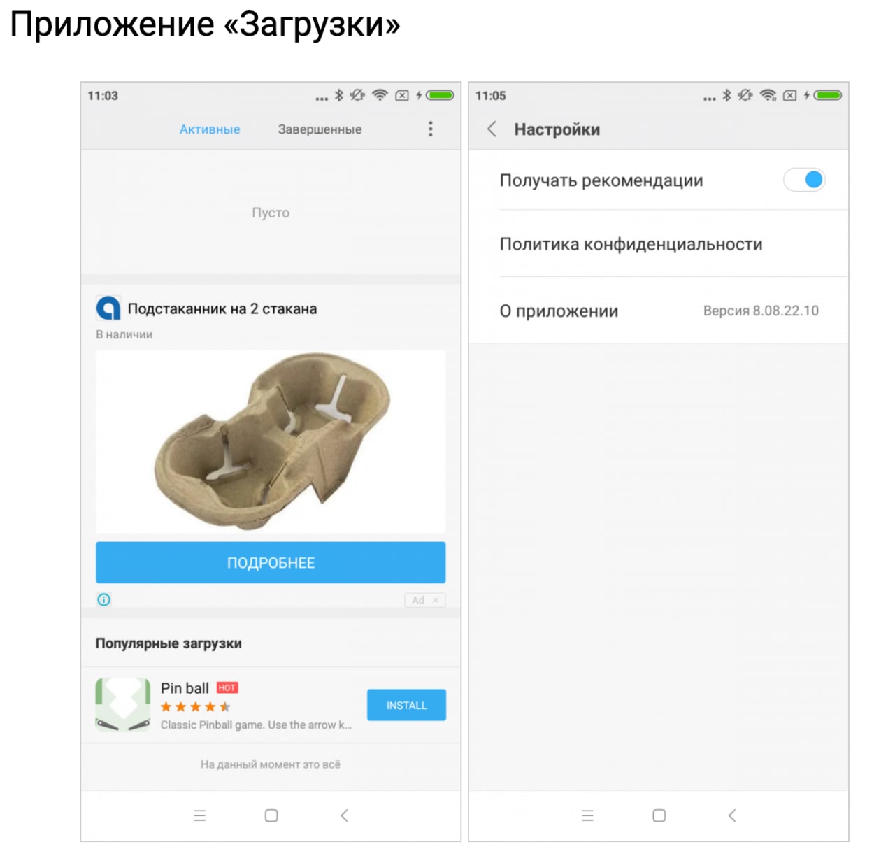Viewport: 895px width, 863px height.
Task: Tap right phone's home square button
Action: [x=659, y=815]
